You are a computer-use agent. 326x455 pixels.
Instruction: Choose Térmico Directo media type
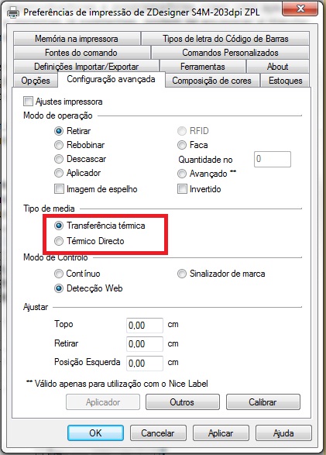tap(59, 241)
